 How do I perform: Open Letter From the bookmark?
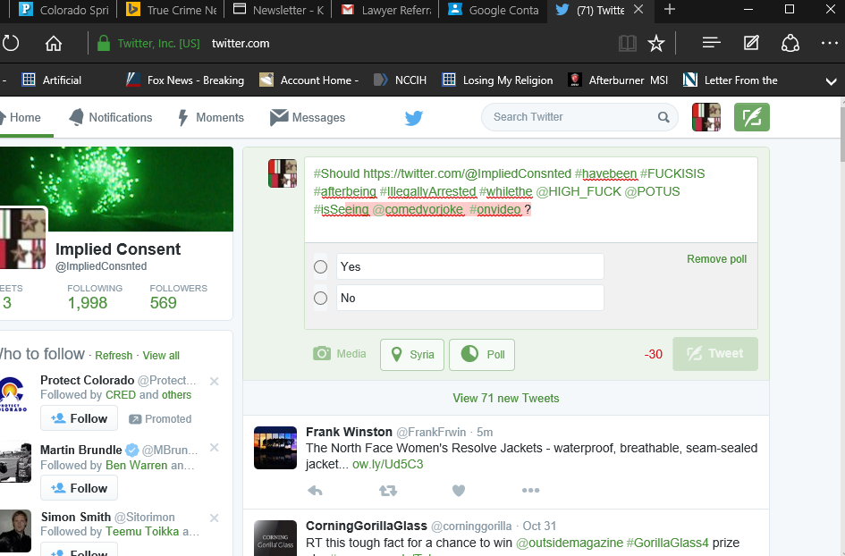731,80
